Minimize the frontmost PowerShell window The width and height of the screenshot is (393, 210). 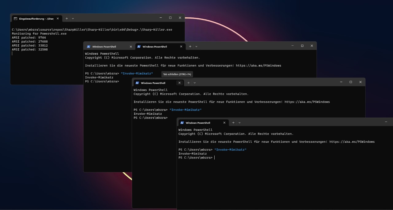tap(386, 122)
